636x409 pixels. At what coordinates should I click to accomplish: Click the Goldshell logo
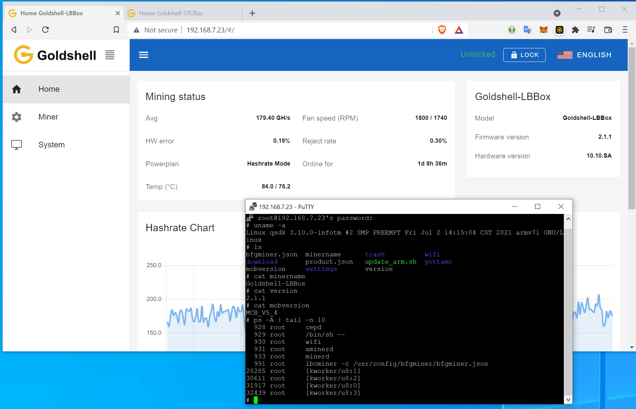pyautogui.click(x=55, y=55)
